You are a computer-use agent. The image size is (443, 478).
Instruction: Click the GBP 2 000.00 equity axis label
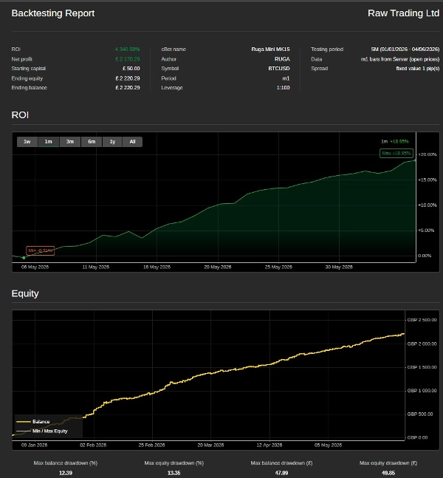422,344
